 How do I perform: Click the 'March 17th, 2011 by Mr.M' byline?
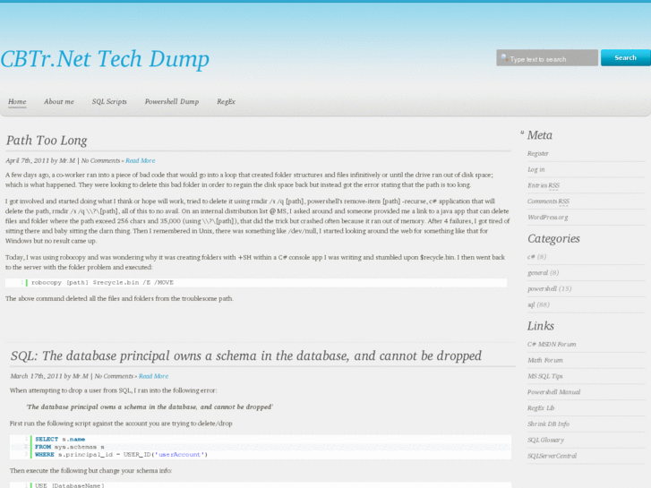(x=49, y=376)
